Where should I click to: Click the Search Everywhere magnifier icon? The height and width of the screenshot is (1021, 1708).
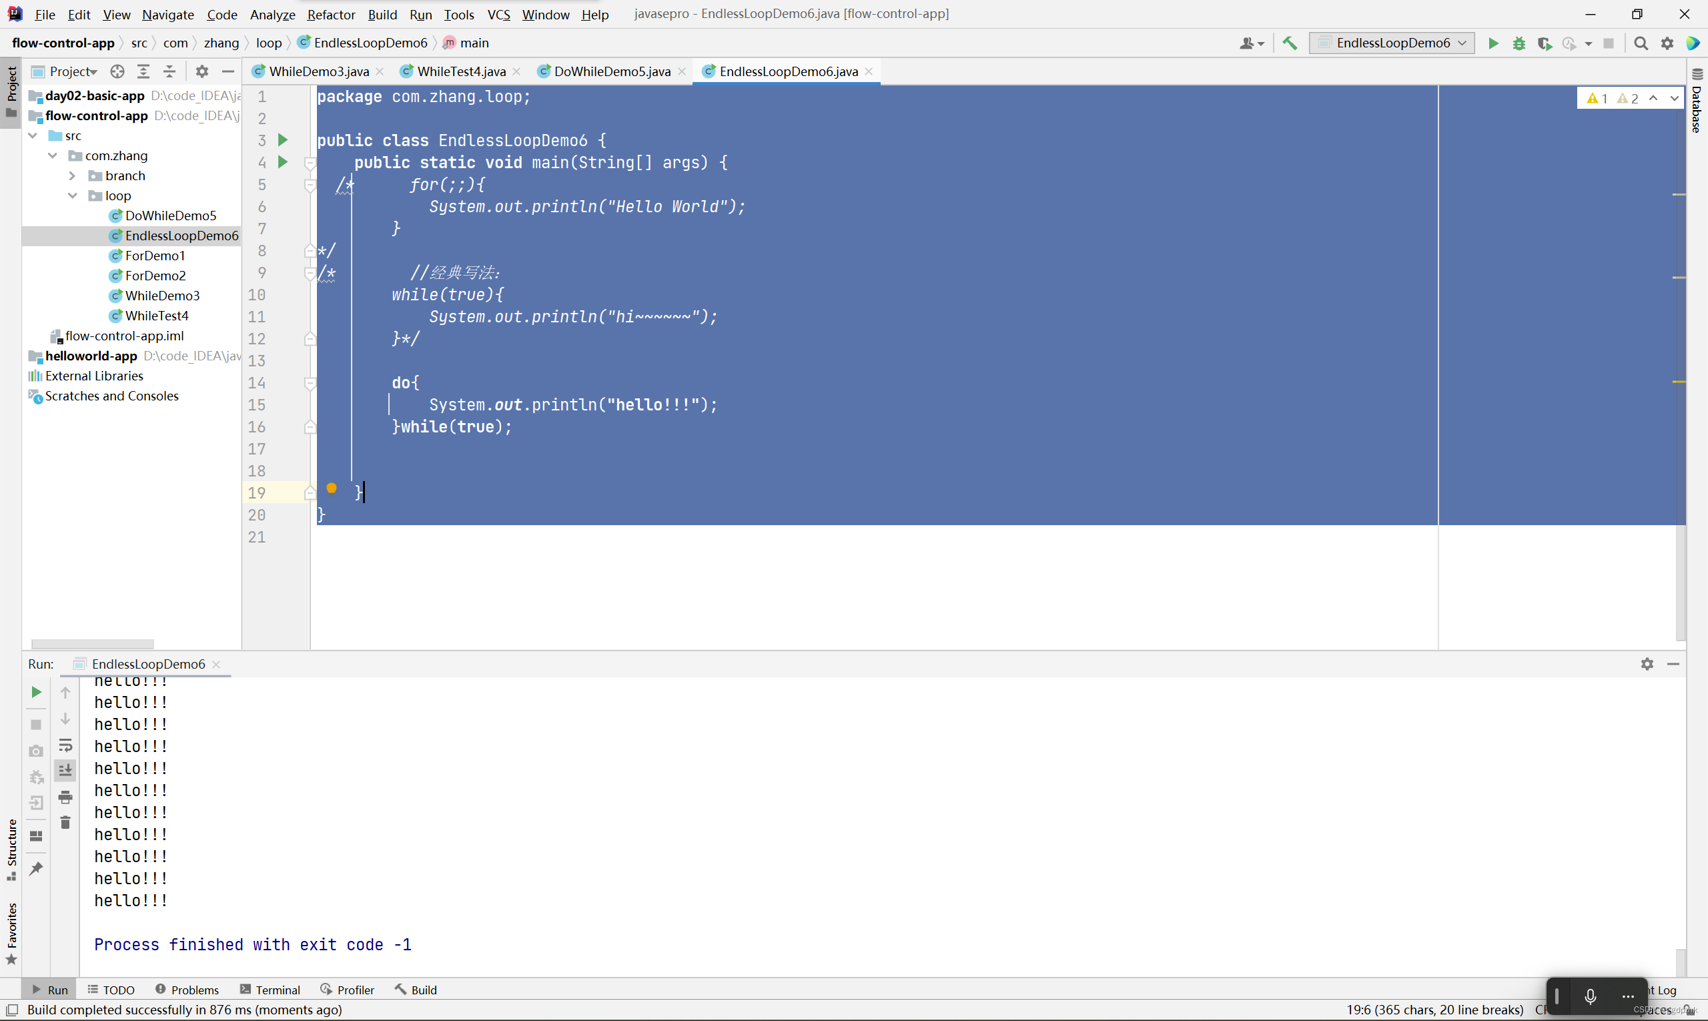1640,43
